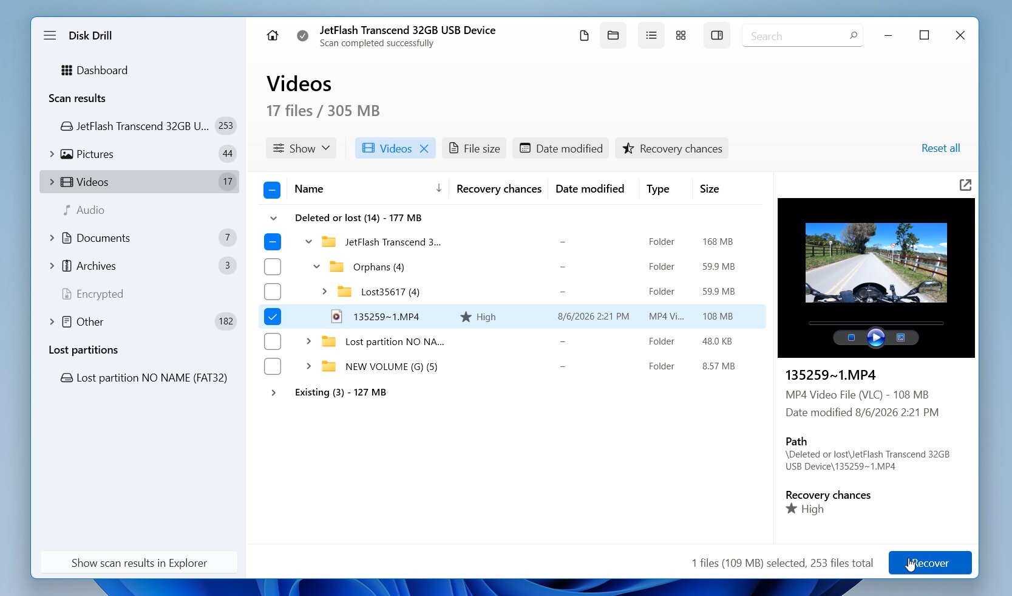Uncheck 135259~1.MP4 checkbox

273,317
